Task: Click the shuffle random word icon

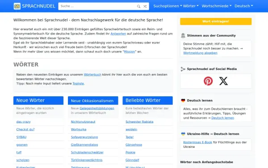Action: point(145,6)
